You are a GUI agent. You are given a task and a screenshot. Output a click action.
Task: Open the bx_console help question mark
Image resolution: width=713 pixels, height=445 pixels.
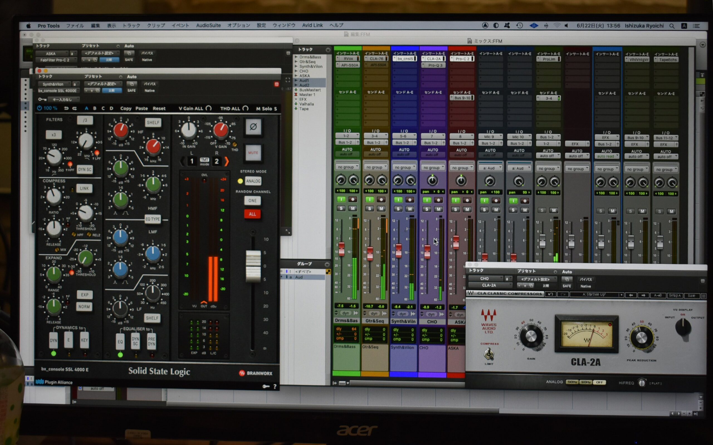(275, 387)
